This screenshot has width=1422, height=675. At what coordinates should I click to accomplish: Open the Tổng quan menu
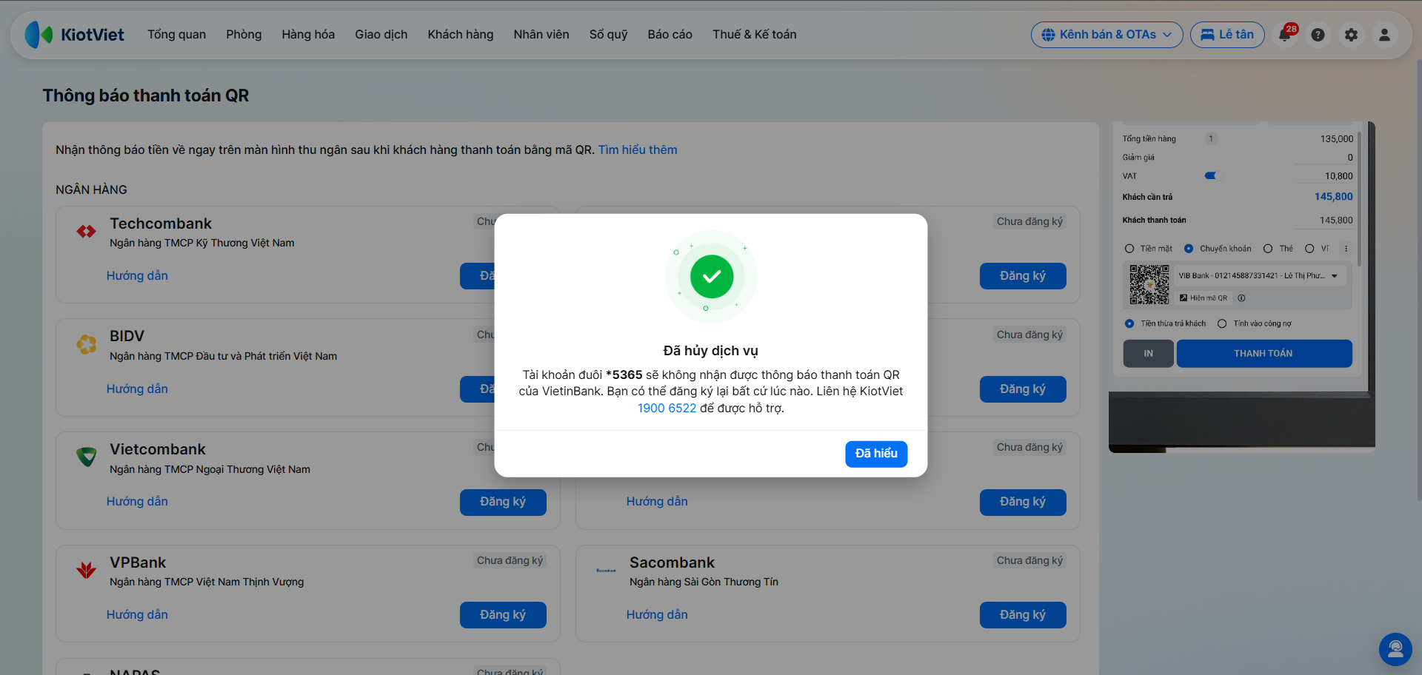coord(176,35)
